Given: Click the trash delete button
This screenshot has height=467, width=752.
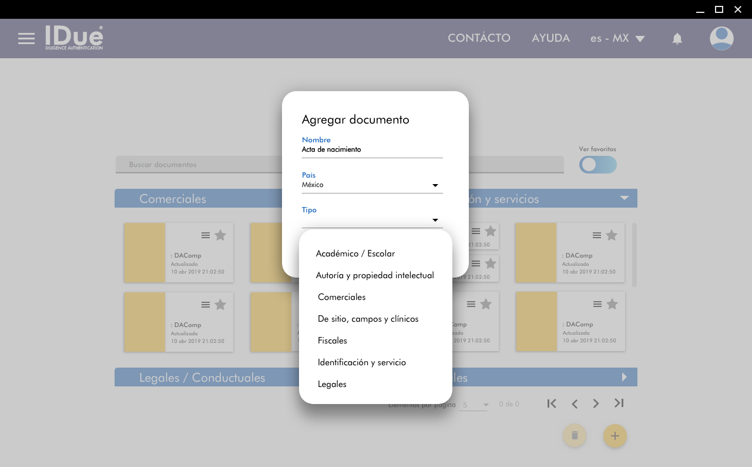Looking at the screenshot, I should 575,436.
